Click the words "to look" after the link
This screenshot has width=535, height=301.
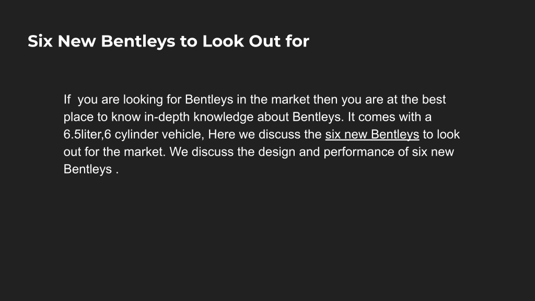click(441, 134)
